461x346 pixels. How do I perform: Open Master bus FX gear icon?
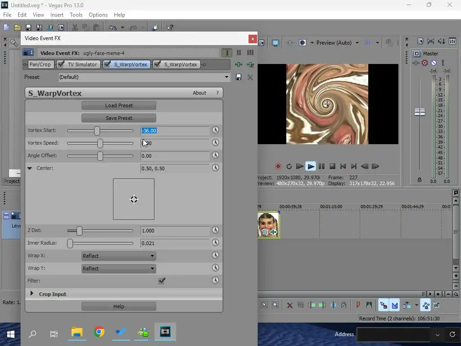click(425, 63)
